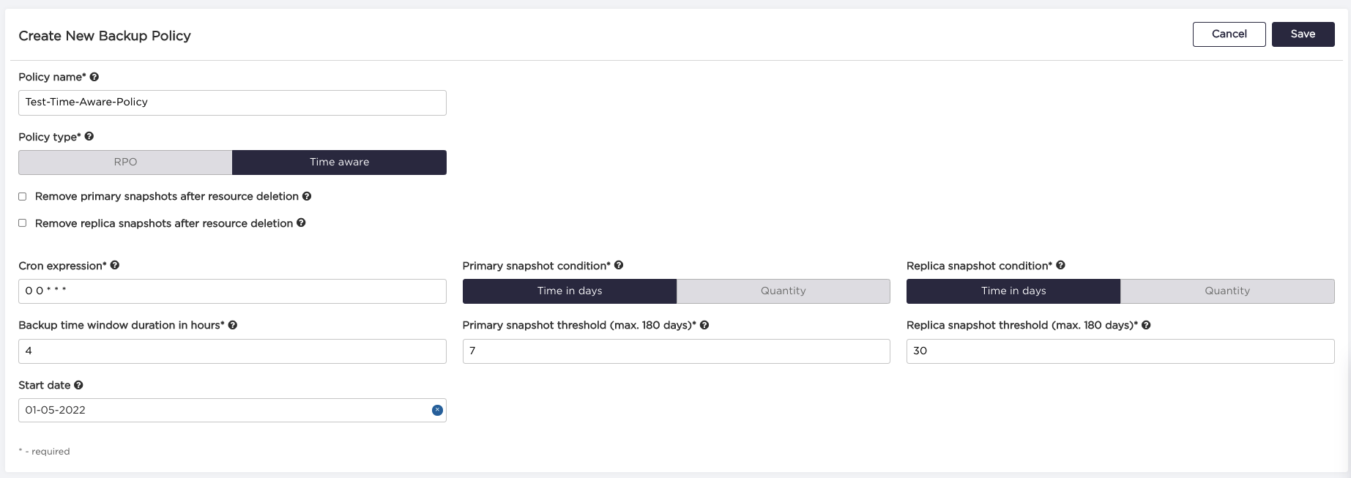Enable remove primary snapshots after deletion

coord(23,196)
